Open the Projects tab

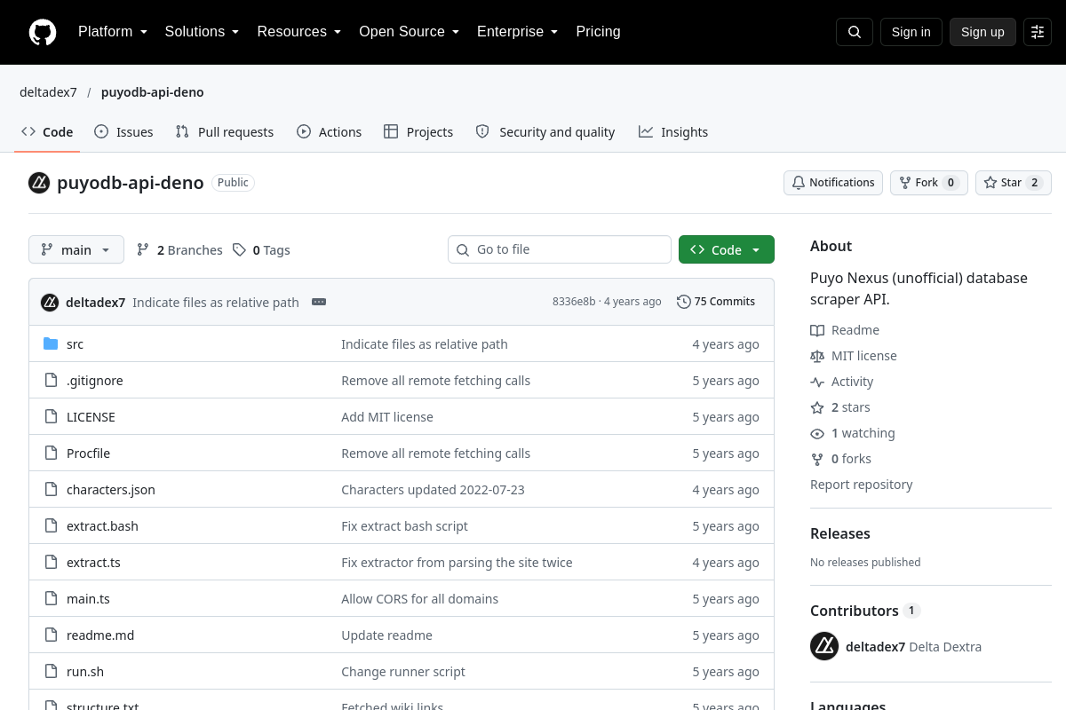click(x=418, y=132)
